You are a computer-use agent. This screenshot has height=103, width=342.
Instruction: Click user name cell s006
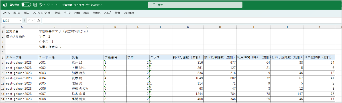coord(54,88)
